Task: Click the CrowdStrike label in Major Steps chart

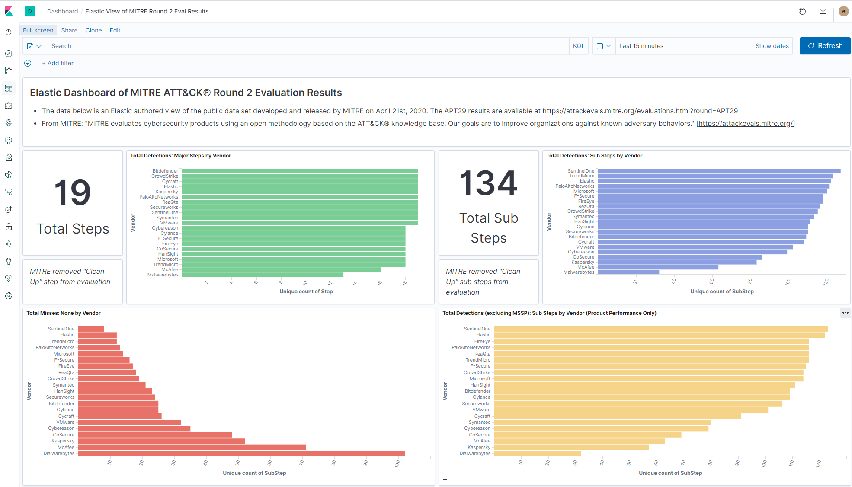Action: (x=165, y=176)
